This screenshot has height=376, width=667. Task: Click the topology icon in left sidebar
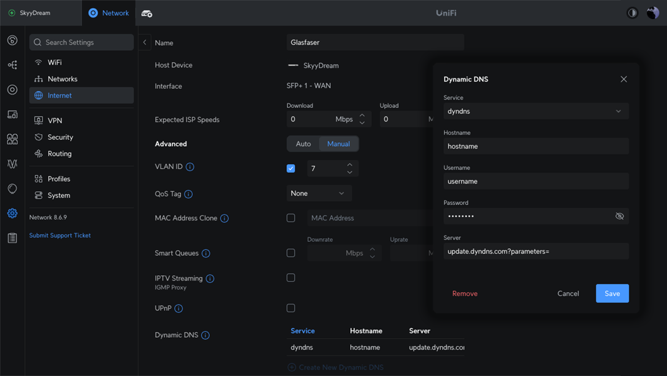(12, 65)
